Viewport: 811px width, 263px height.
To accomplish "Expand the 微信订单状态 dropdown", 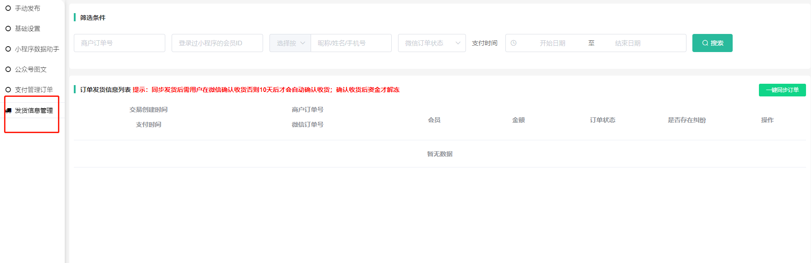I will 432,43.
